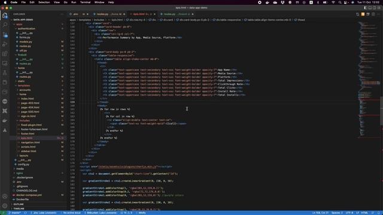Open the Extensions view

5,54
